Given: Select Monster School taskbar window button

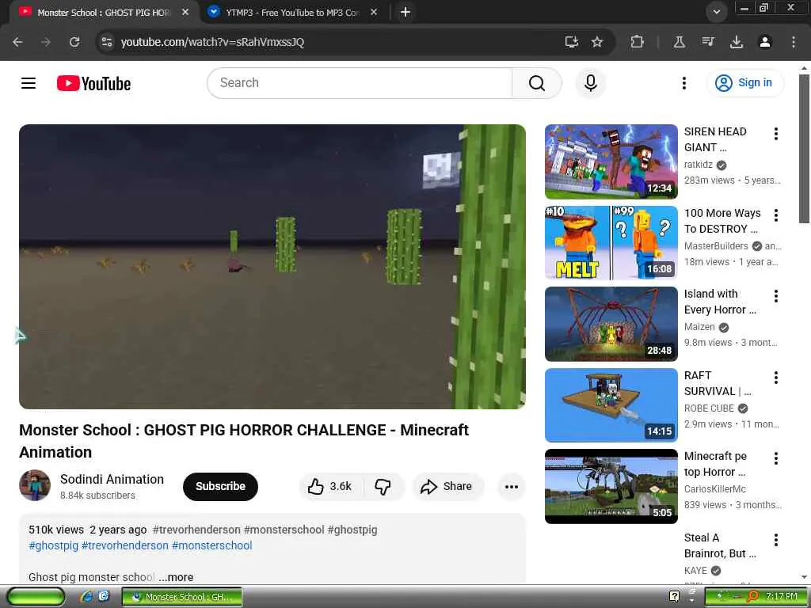Looking at the screenshot, I should pos(182,597).
